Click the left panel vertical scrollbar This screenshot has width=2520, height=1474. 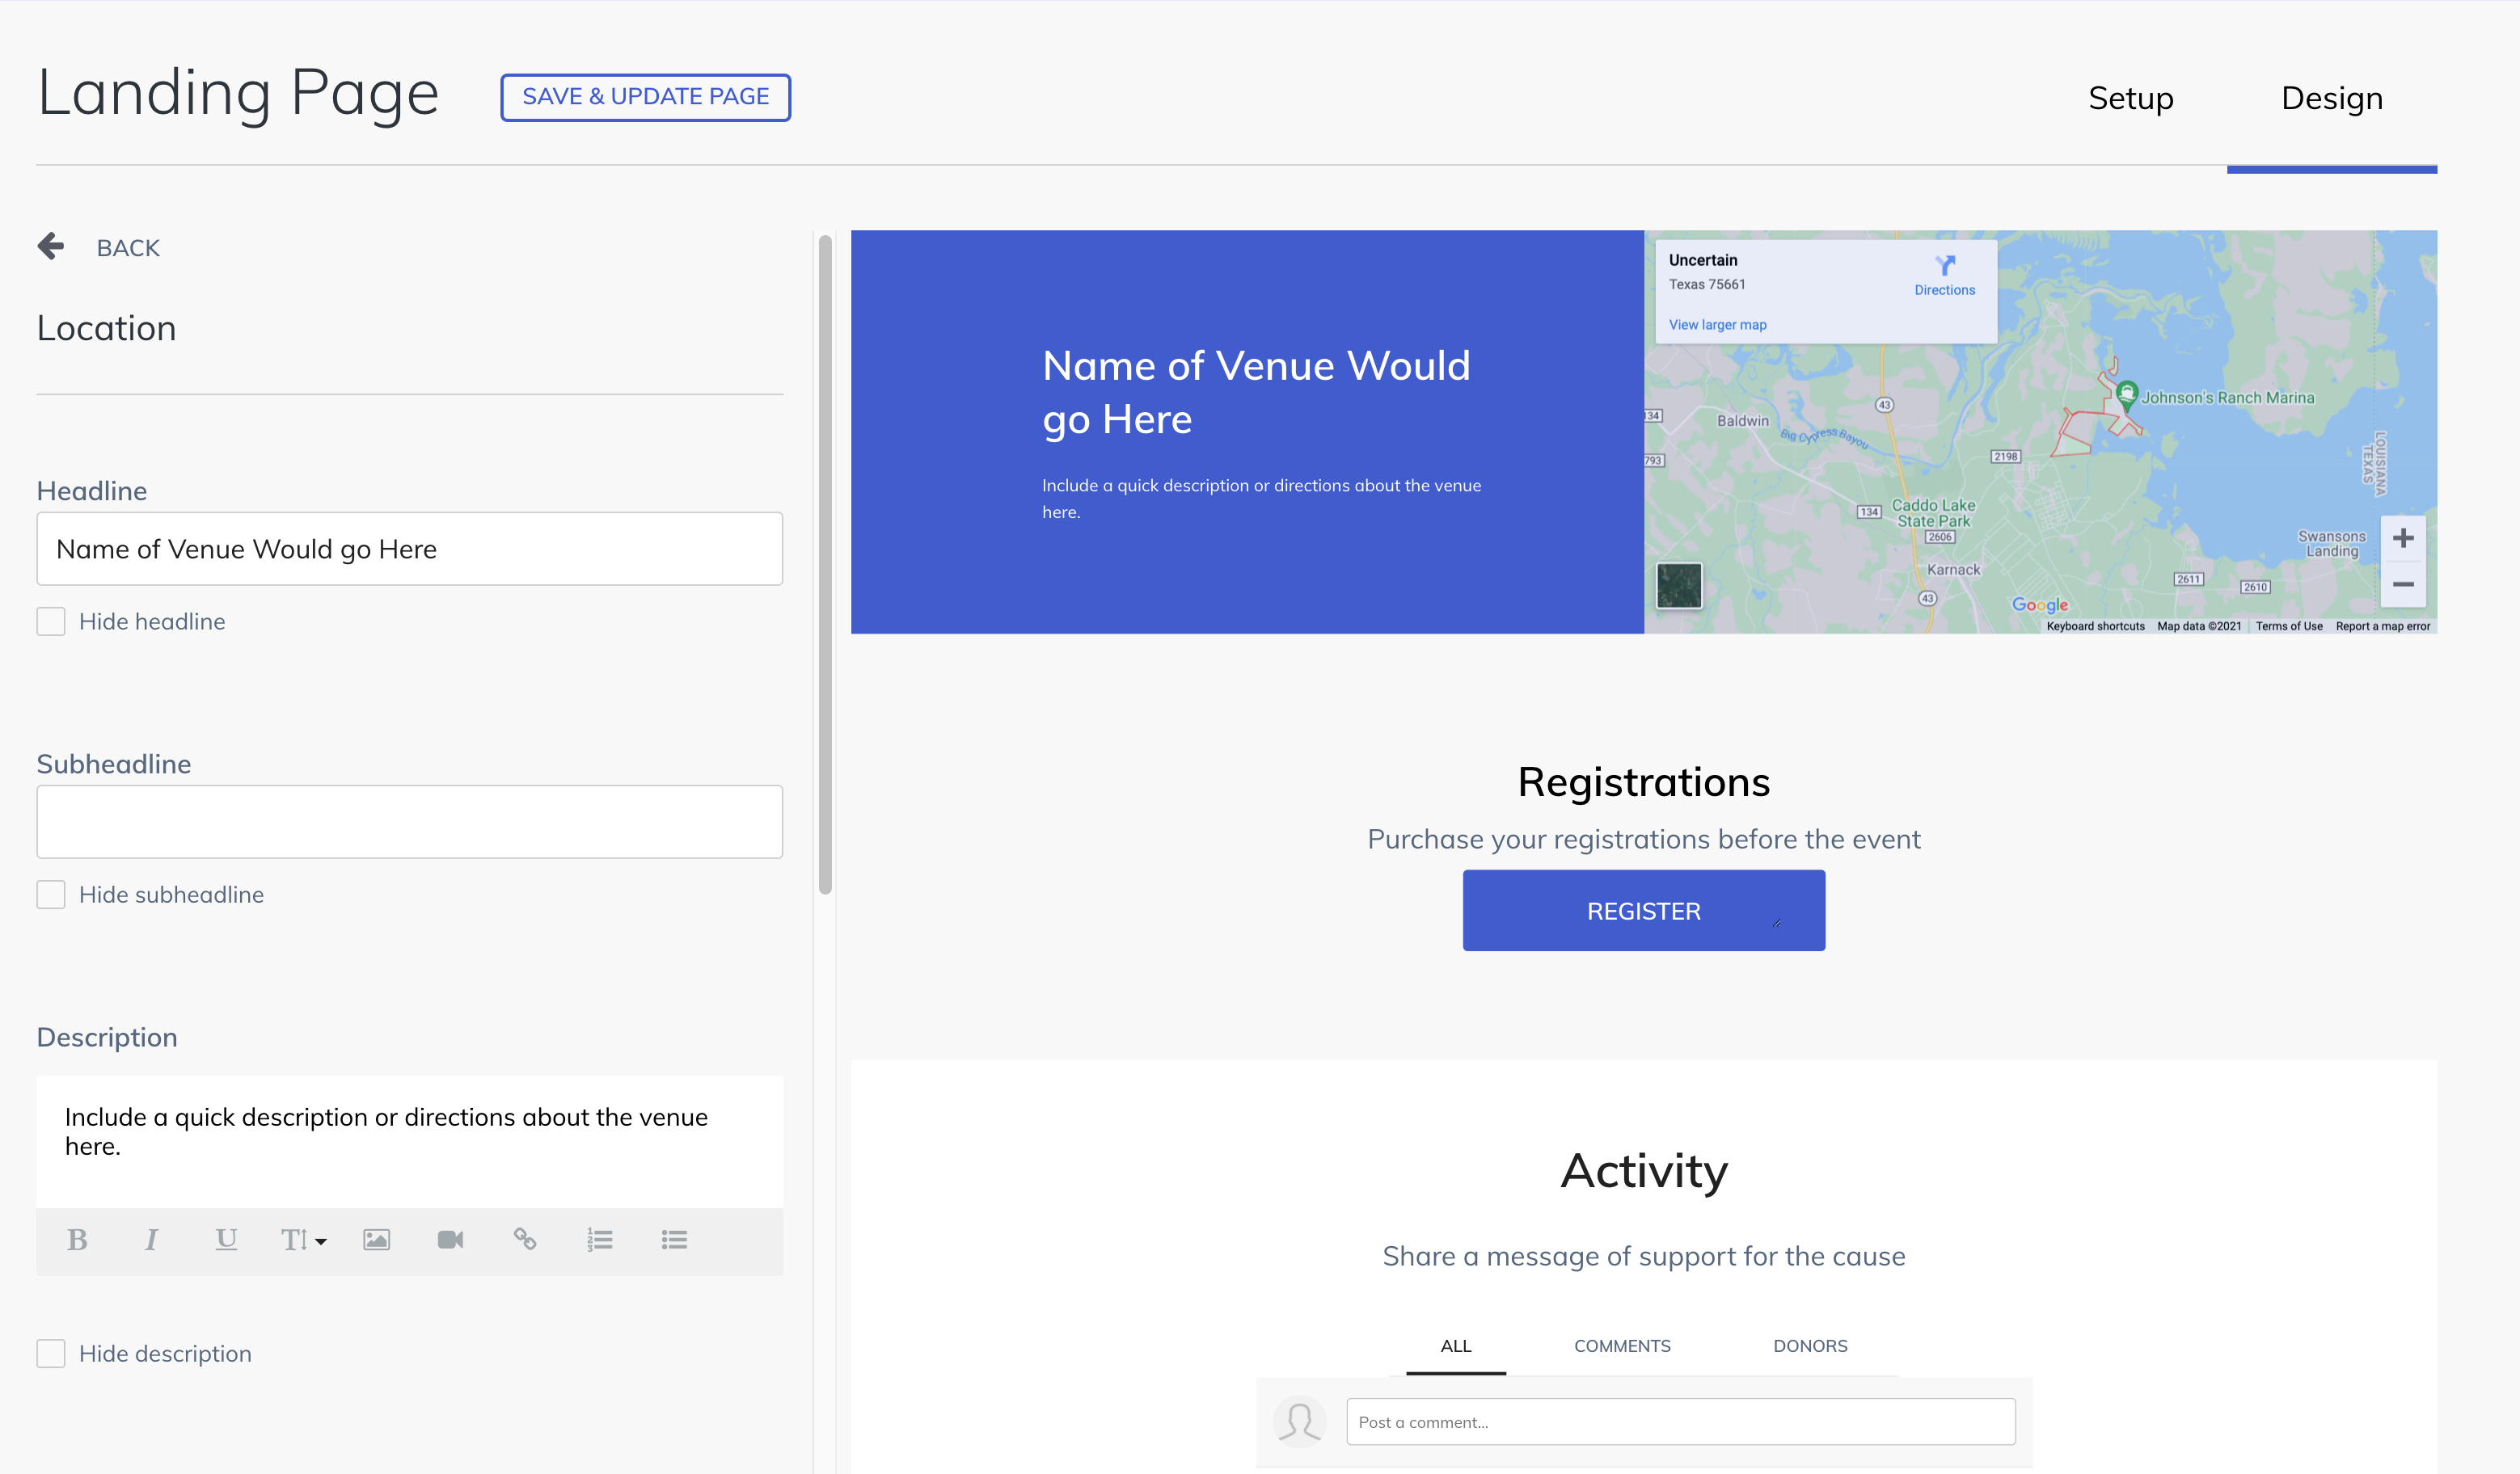pyautogui.click(x=825, y=565)
